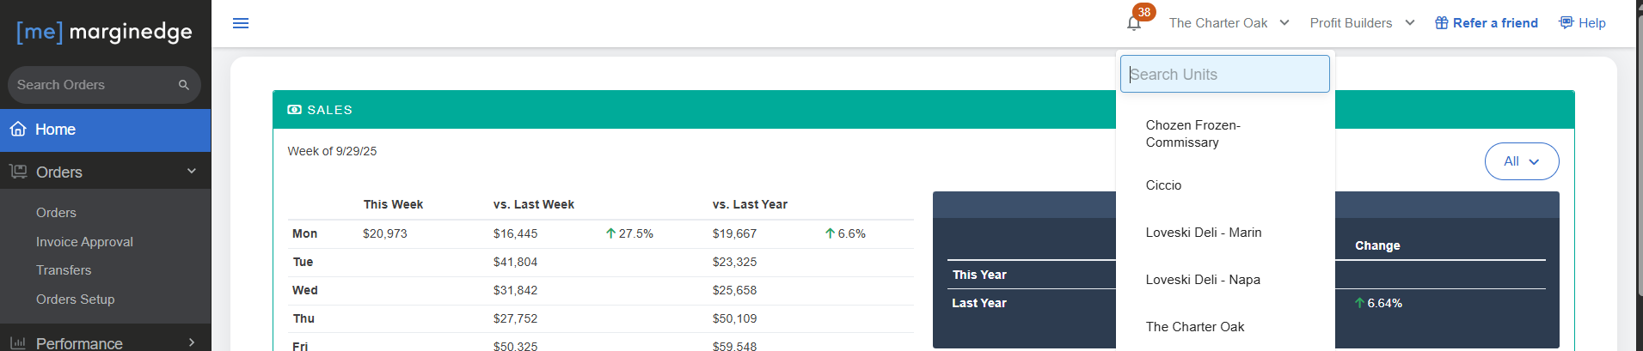This screenshot has height=351, width=1643.
Task: Click the Performance bar chart icon
Action: tap(18, 343)
